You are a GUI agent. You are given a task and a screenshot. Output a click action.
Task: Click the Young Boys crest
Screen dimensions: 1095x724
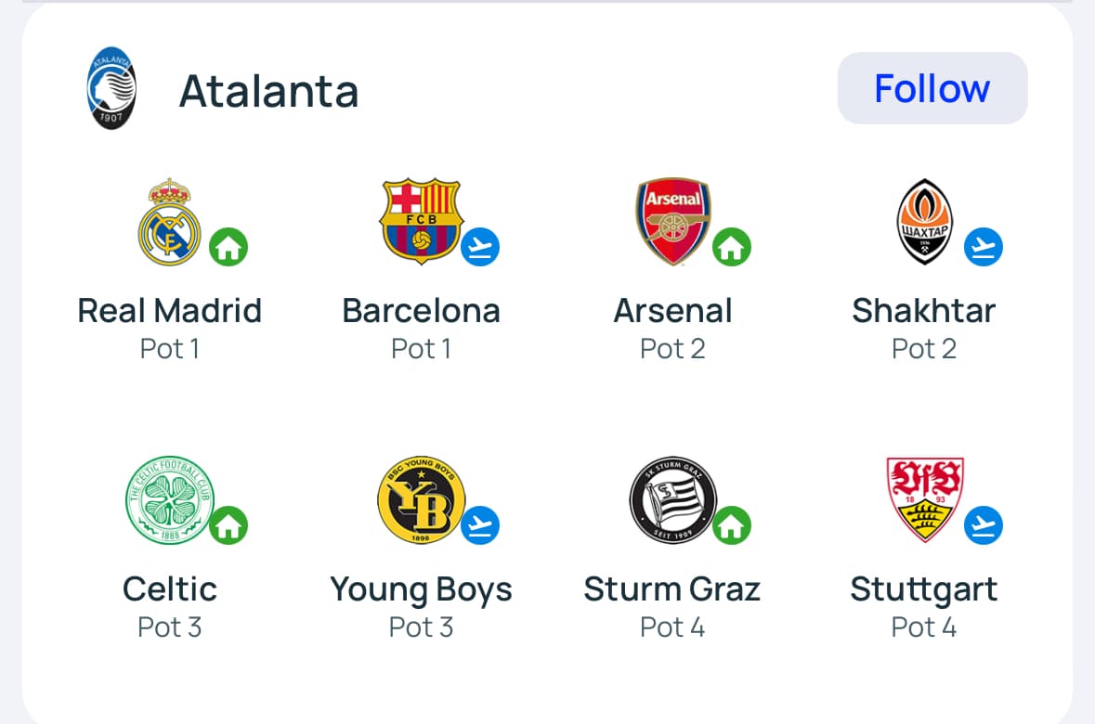click(421, 499)
